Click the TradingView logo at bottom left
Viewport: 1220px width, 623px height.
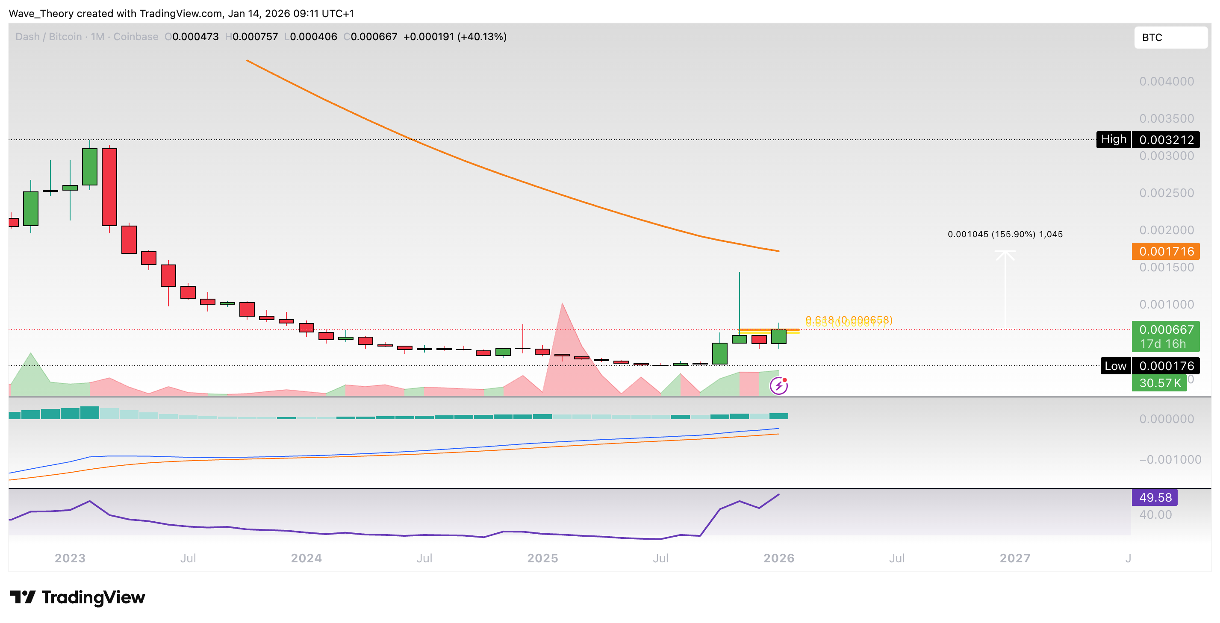tap(78, 597)
